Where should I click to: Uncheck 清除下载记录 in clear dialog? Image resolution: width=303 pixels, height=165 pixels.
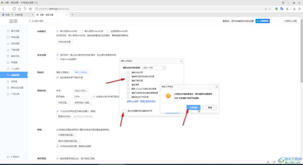(128, 81)
